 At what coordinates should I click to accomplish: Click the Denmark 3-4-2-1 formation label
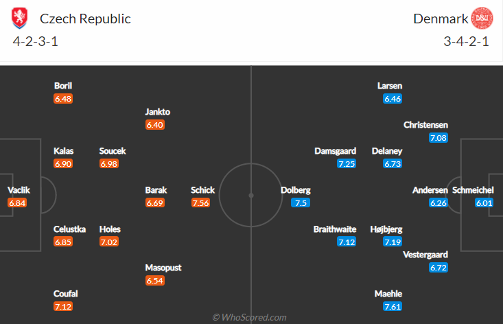coord(466,41)
